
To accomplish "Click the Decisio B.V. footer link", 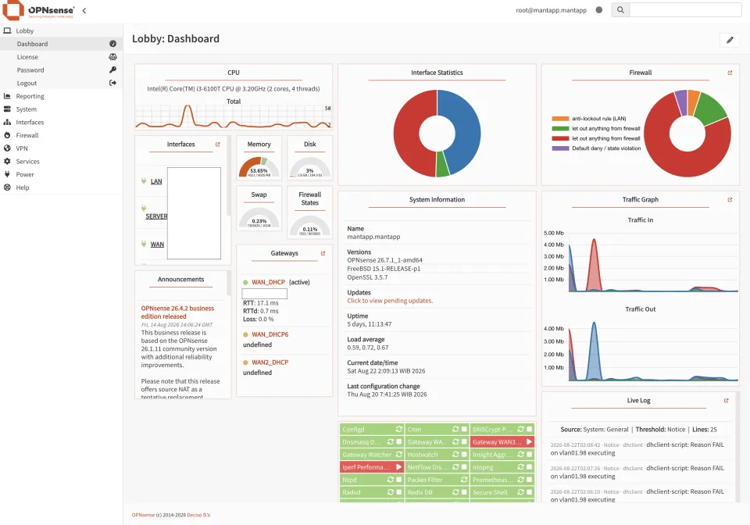I will coord(198,515).
